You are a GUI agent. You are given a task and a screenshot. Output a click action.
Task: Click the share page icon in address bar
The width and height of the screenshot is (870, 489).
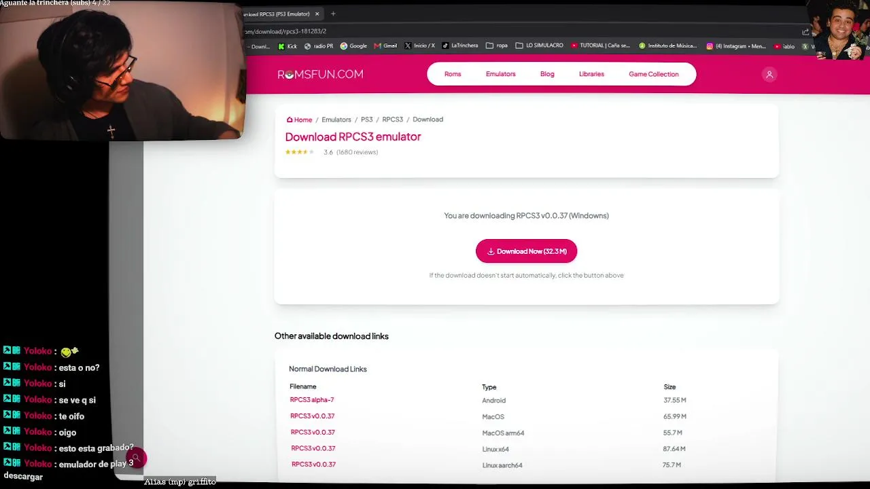pos(805,31)
